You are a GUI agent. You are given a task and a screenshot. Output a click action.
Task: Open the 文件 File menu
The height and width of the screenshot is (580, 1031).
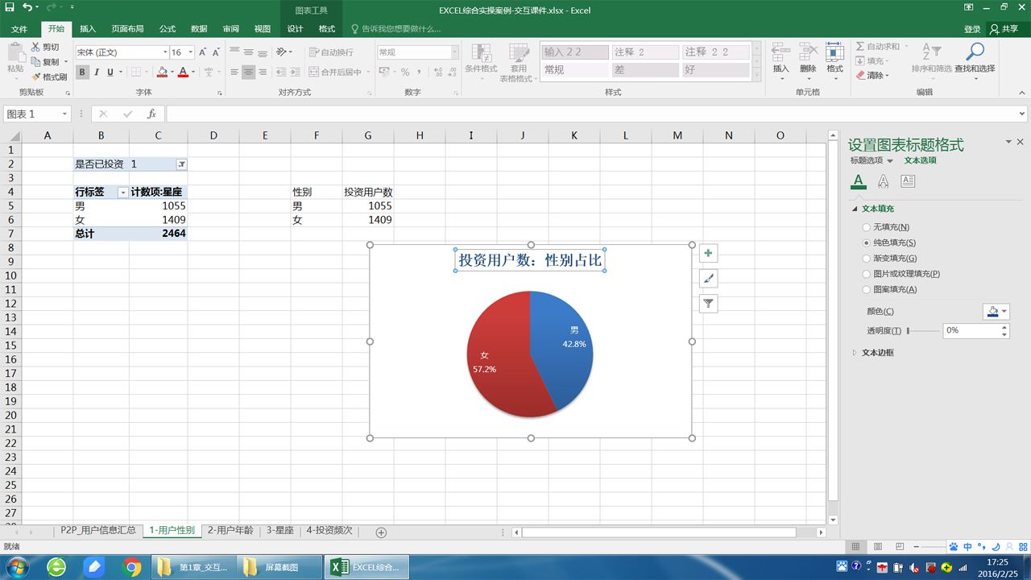19,29
